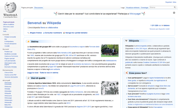Screen dimensions: 178x108
Task: Open Wikibooks under Altri progetti
Action: (8, 87)
